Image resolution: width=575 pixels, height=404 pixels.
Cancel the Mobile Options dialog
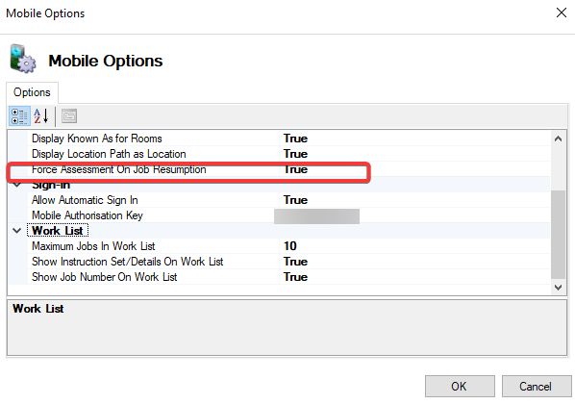pyautogui.click(x=537, y=386)
